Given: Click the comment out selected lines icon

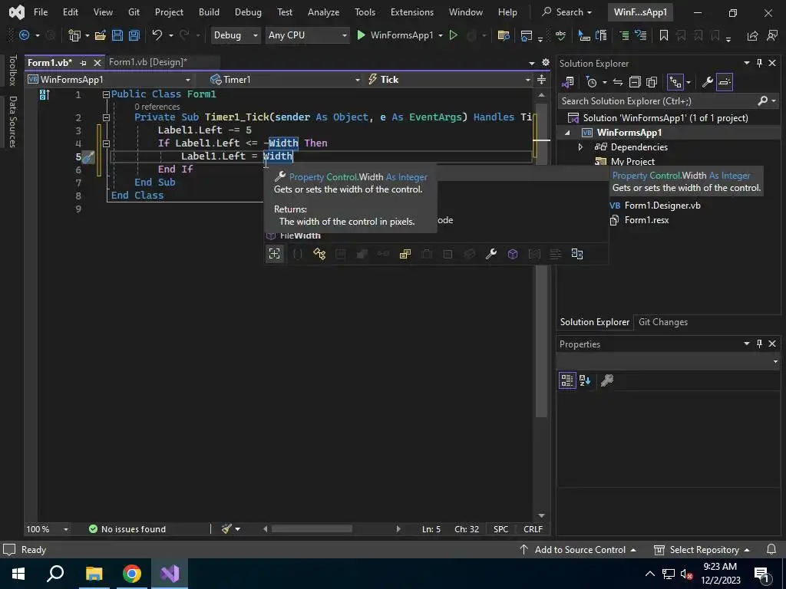Looking at the screenshot, I should [623, 35].
